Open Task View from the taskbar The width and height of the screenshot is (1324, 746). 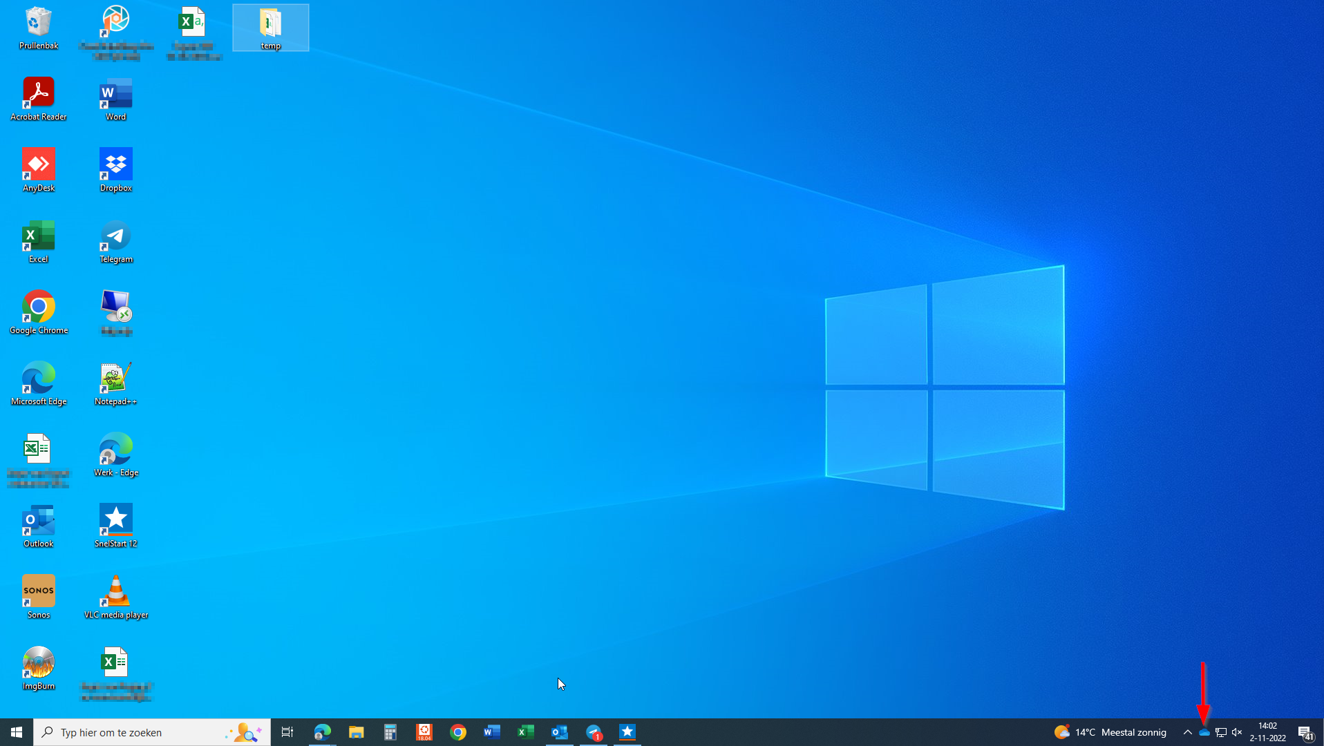[287, 732]
